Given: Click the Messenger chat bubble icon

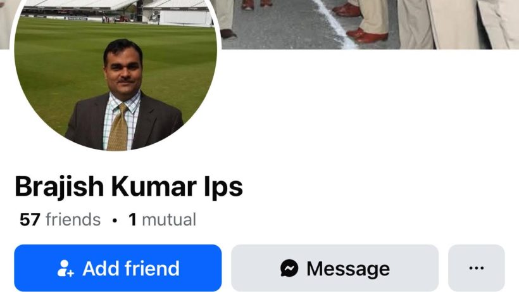Looking at the screenshot, I should [x=289, y=268].
